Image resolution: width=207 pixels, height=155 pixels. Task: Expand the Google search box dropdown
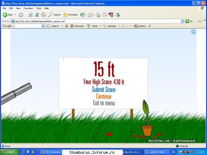pos(43,26)
